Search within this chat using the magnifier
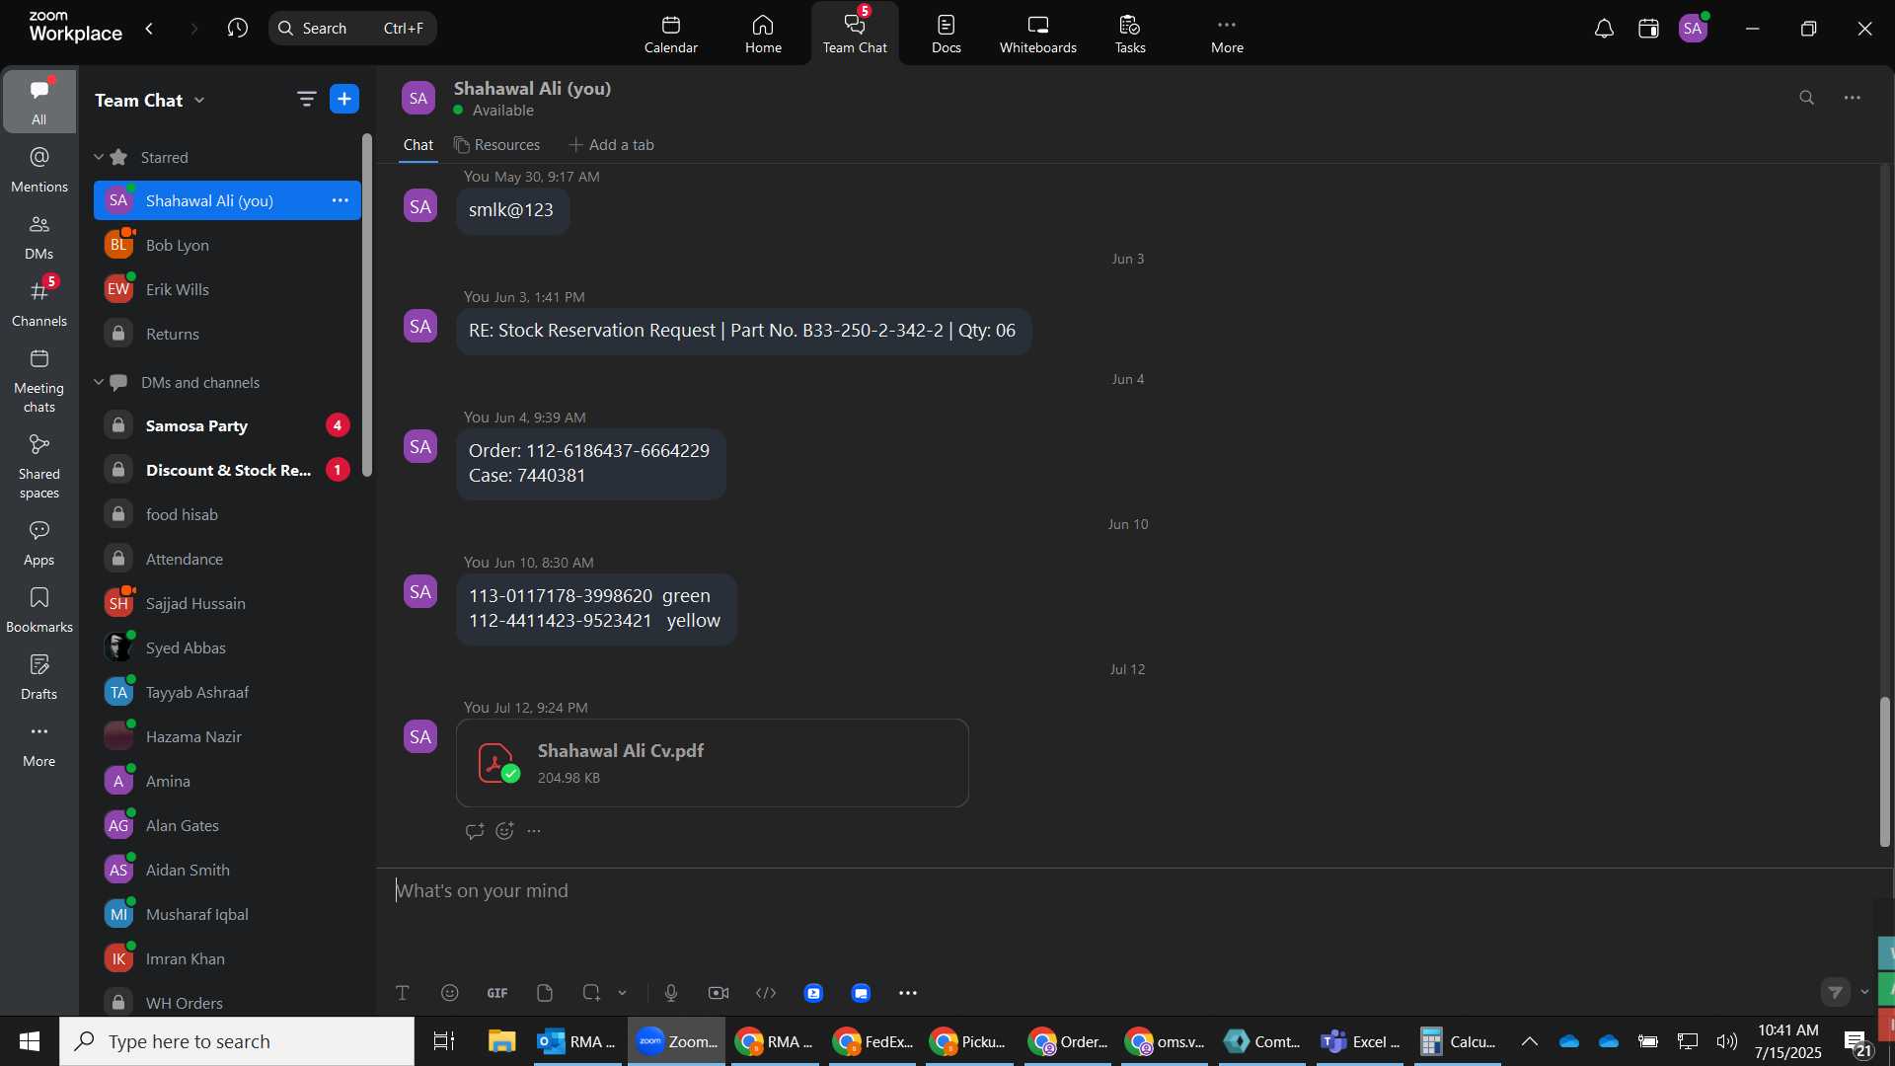 pyautogui.click(x=1806, y=98)
